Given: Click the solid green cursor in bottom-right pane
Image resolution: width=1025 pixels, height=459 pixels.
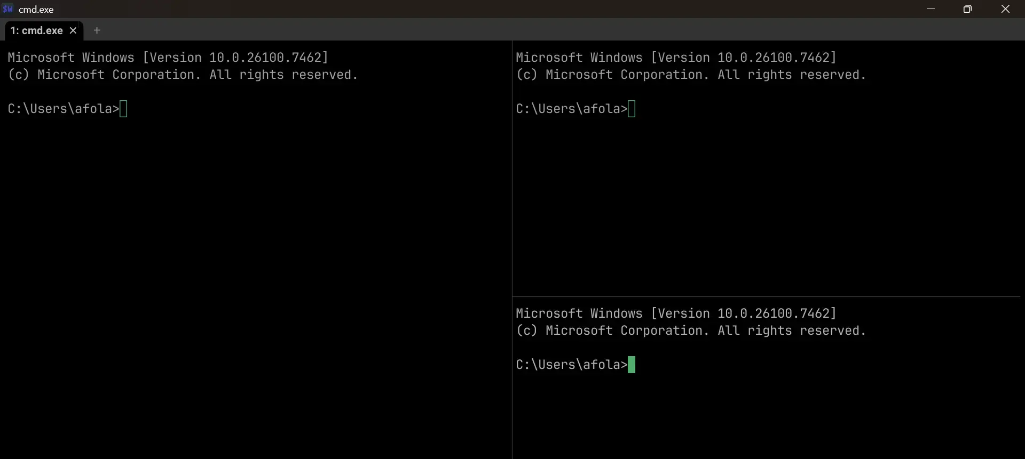Looking at the screenshot, I should (632, 365).
